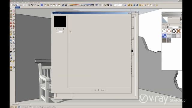
Task: Click the Save floppy disk icon
Action: pos(17,5)
